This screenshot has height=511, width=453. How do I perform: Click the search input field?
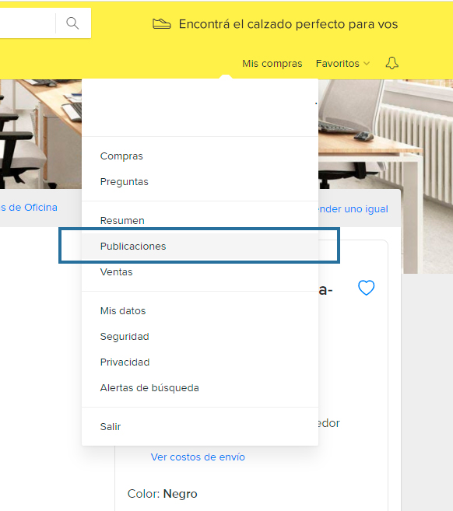[x=27, y=23]
